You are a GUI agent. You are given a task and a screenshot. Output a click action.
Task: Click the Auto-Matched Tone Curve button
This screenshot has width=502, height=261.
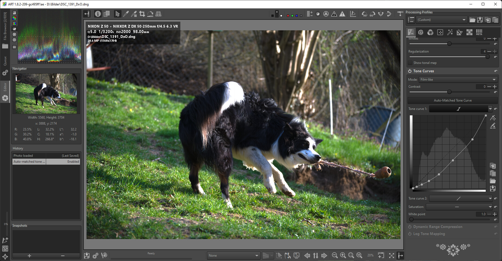(x=452, y=100)
